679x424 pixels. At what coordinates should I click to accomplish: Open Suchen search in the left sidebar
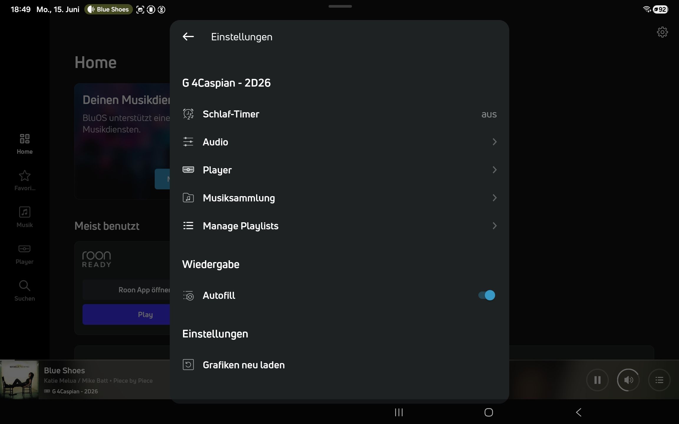(24, 291)
